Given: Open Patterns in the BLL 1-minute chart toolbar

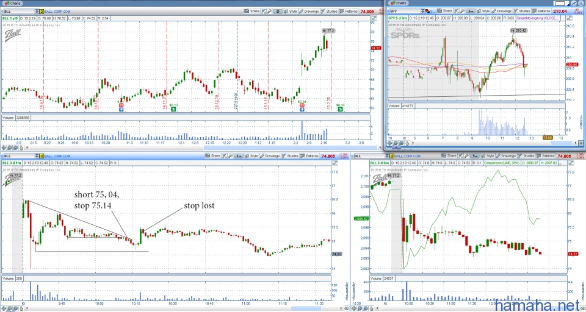Looking at the screenshot, I should tap(309, 155).
